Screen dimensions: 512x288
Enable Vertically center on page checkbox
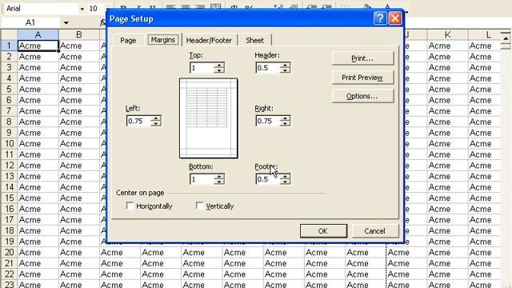tap(199, 206)
